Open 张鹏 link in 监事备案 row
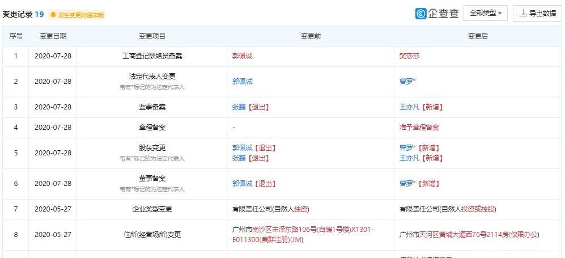The height and width of the screenshot is (258, 565). point(239,107)
